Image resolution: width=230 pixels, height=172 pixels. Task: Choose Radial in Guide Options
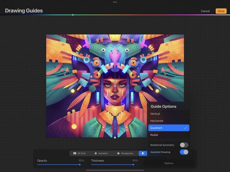point(169,135)
